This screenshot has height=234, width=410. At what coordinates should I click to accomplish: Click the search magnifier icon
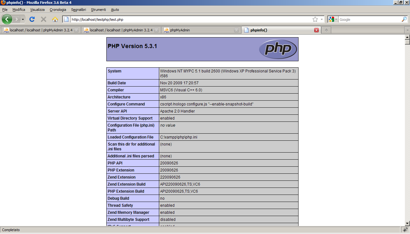click(x=404, y=19)
